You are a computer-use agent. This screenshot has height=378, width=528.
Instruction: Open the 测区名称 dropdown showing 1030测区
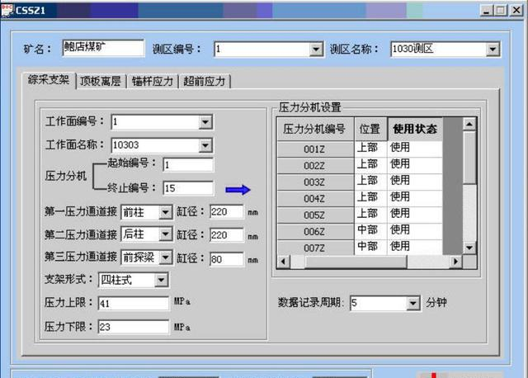pyautogui.click(x=493, y=50)
